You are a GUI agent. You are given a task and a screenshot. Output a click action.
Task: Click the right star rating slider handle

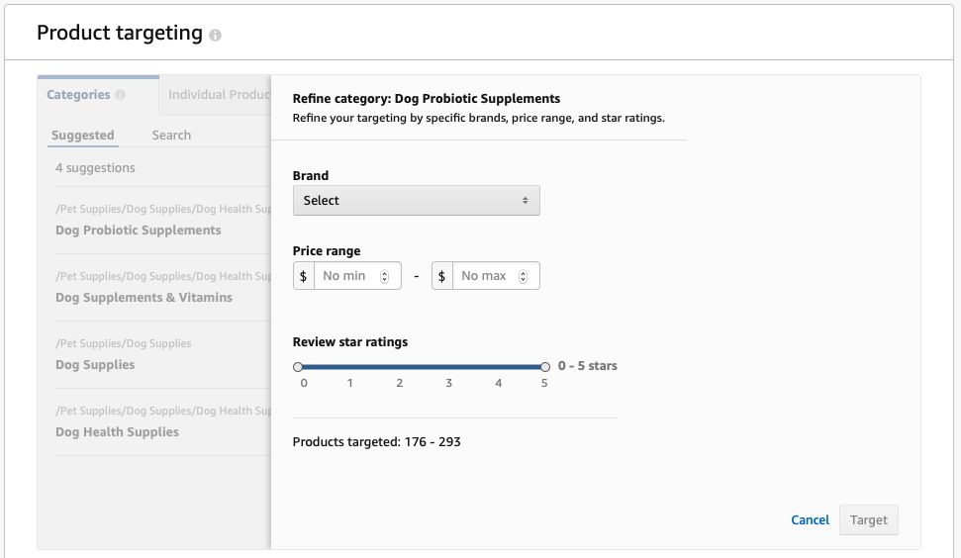click(545, 366)
